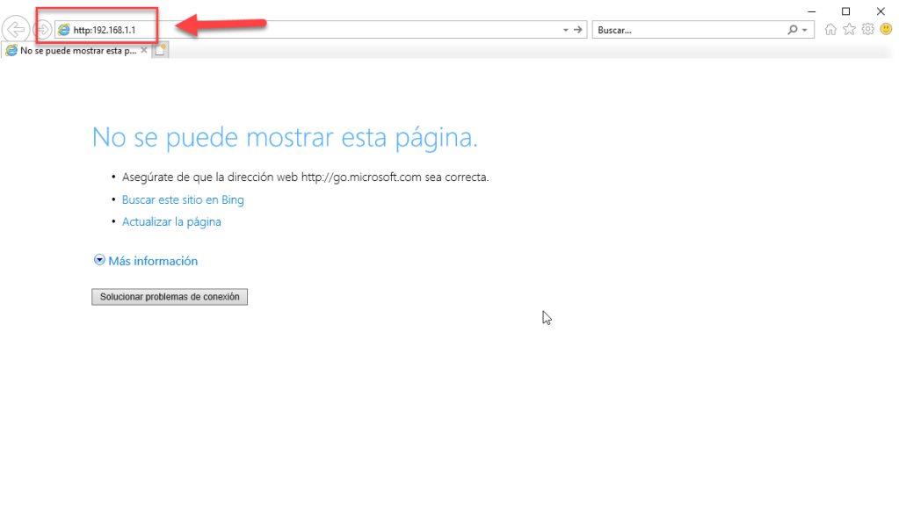Viewport: 899px width, 506px height.
Task: Open the new tab button
Action: coord(160,50)
